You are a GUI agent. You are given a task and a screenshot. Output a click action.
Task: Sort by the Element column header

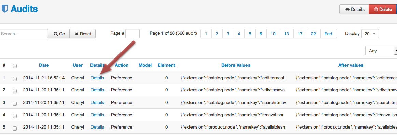pyautogui.click(x=166, y=65)
